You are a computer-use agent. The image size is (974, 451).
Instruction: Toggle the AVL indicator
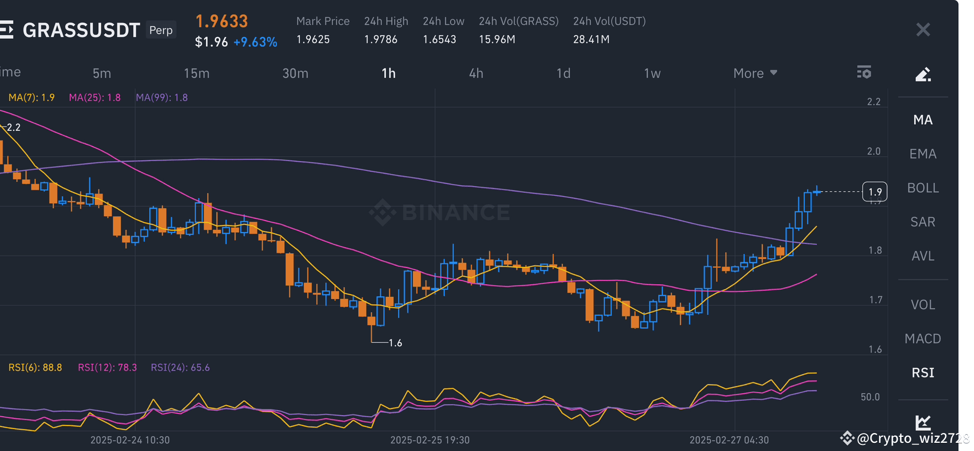point(923,256)
